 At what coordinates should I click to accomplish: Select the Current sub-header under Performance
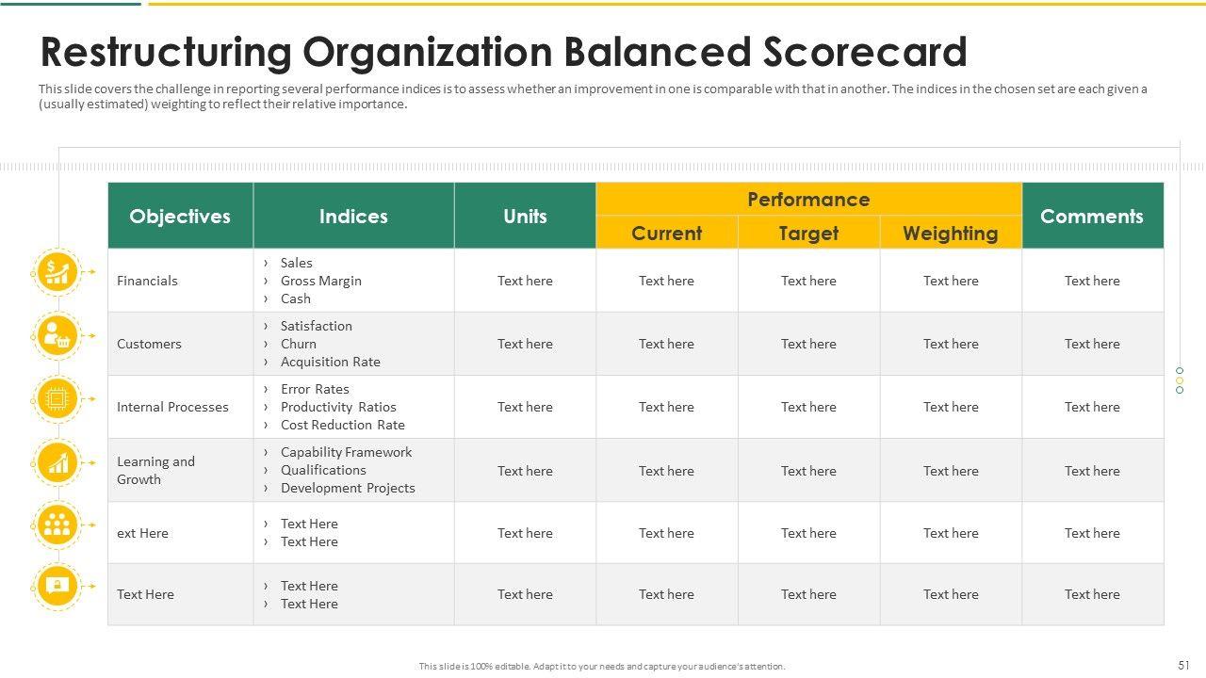coord(666,233)
